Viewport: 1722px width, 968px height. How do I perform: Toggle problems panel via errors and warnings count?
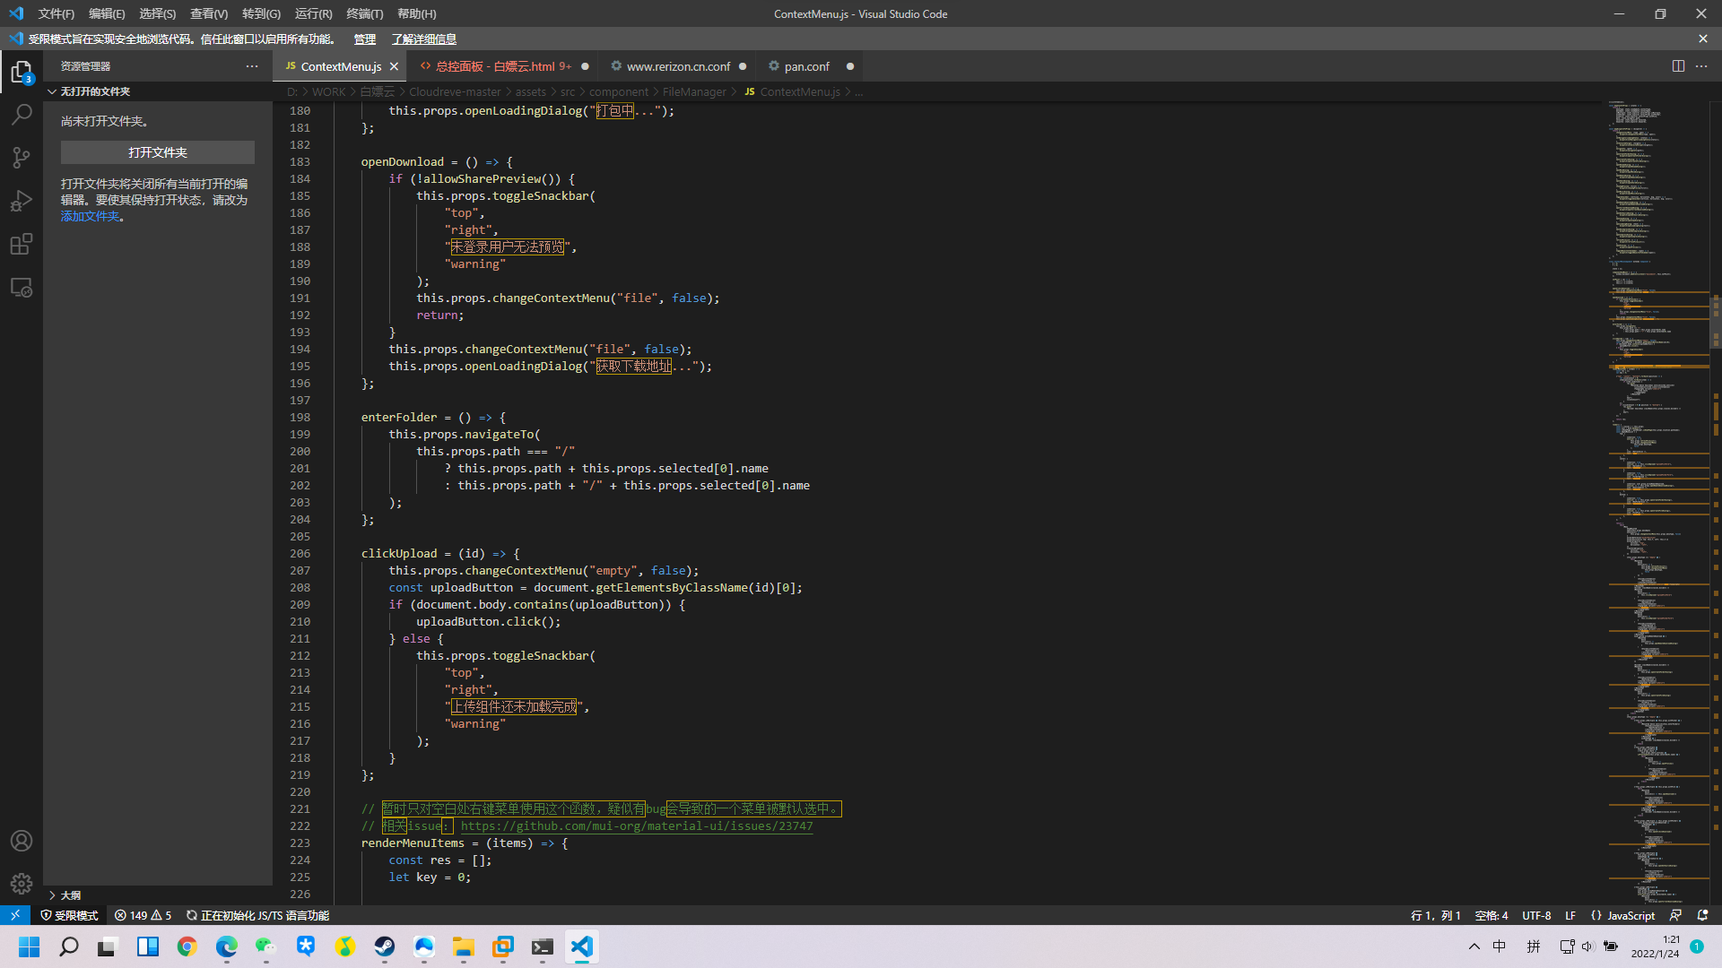click(x=143, y=915)
